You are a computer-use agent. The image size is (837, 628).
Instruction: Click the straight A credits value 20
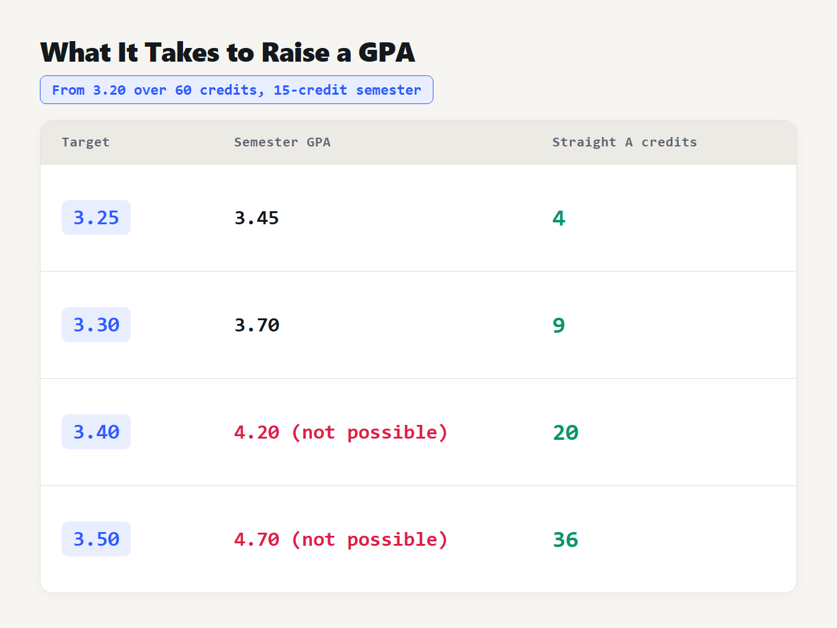point(565,432)
